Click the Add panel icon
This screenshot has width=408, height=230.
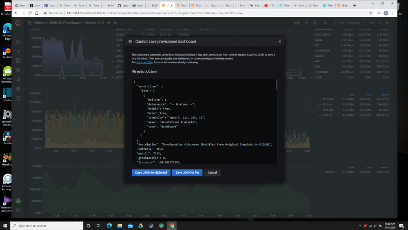[297, 22]
